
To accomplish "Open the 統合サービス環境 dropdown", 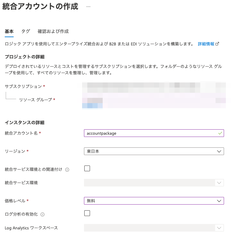I will coord(154,183).
